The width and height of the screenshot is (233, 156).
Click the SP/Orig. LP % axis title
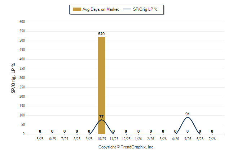tap(13, 78)
